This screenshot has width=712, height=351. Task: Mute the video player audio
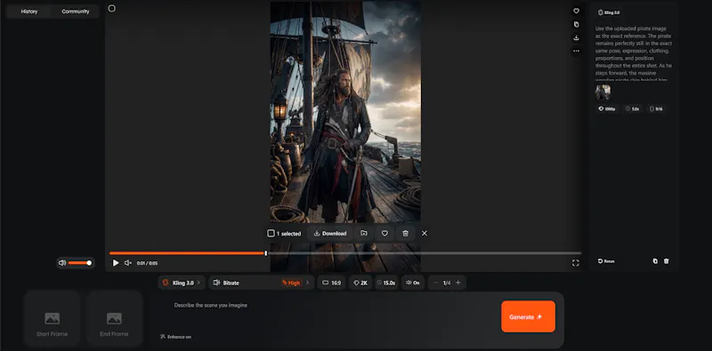point(128,263)
